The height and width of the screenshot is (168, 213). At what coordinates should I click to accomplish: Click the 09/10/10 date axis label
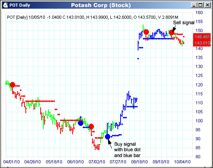pos(161,162)
